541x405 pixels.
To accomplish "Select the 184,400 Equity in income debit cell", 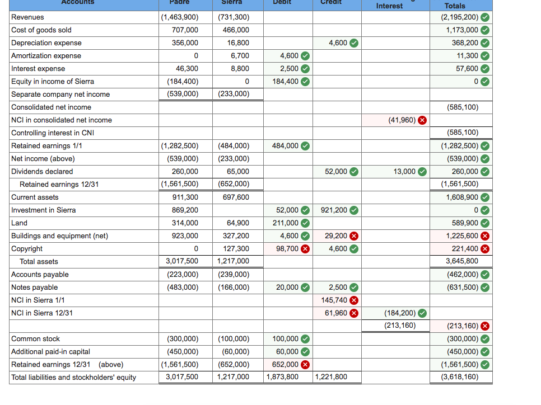I will pos(288,82).
